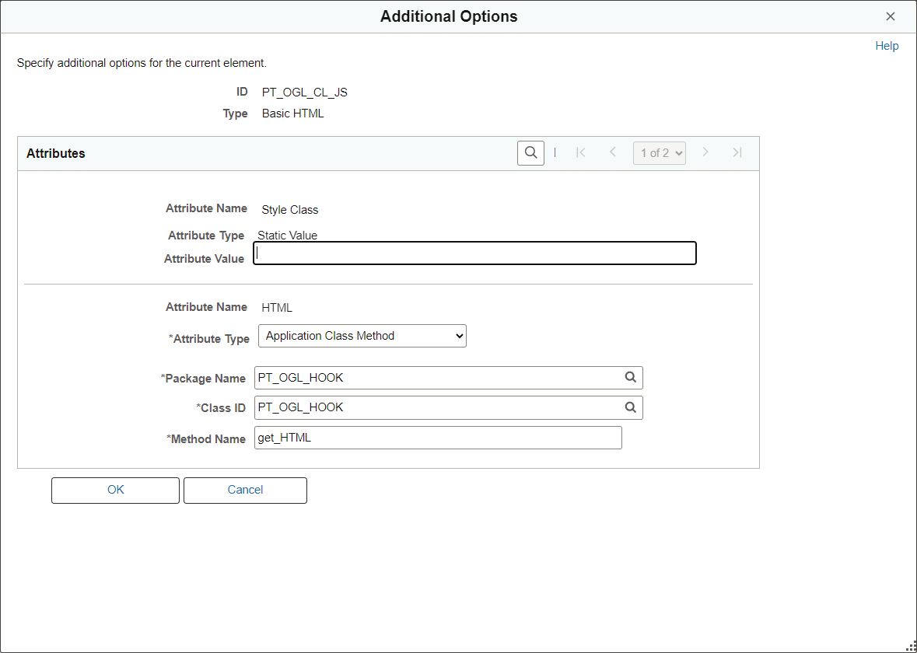
Task: Open the Package Name lookup magnifier
Action: [x=631, y=377]
